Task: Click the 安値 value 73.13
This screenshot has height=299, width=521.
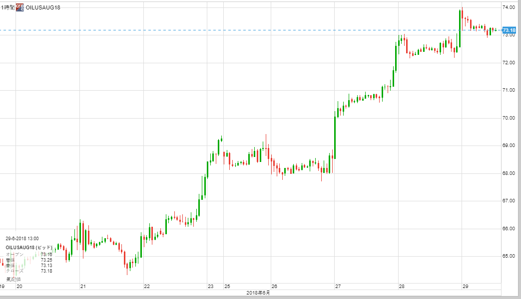Action: [x=46, y=266]
